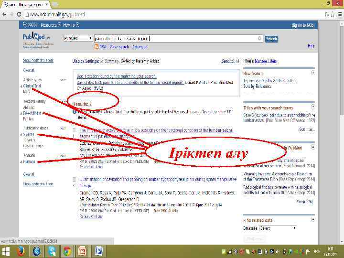Select the 10 years publication date filter
344x258 pixels.
[29, 140]
